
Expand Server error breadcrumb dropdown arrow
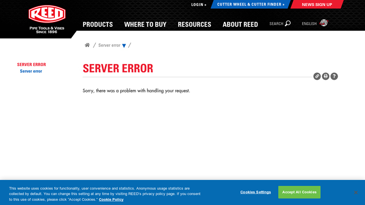(124, 46)
